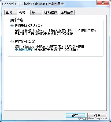Click the 通知图标安全地断开设备连接 text after the link
Viewport: 111px width, 122px height.
pyautogui.click(x=56, y=50)
